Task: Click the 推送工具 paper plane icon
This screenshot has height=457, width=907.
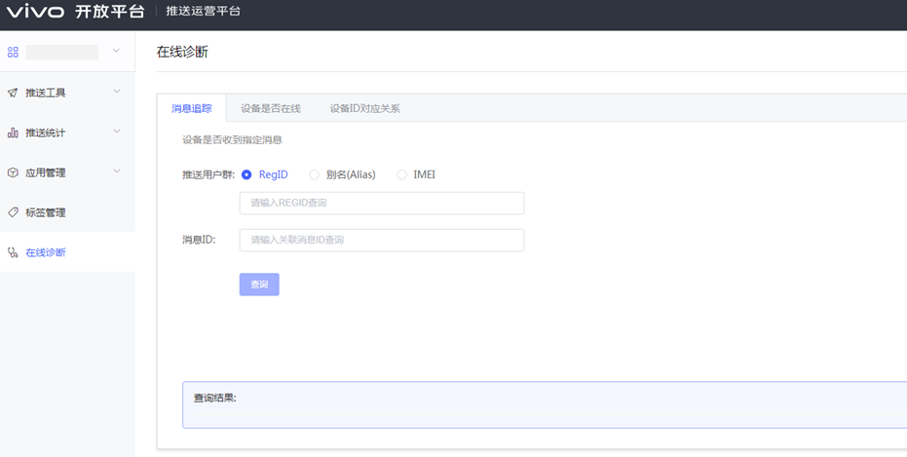Action: [x=13, y=93]
